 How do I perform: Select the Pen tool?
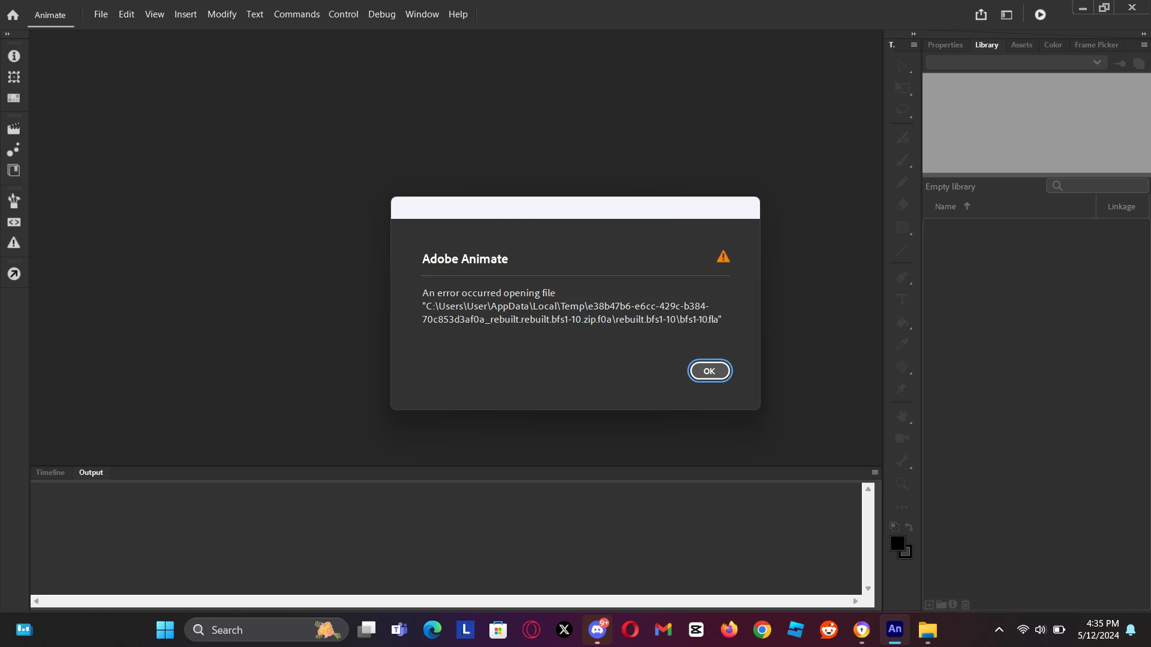pos(902,277)
